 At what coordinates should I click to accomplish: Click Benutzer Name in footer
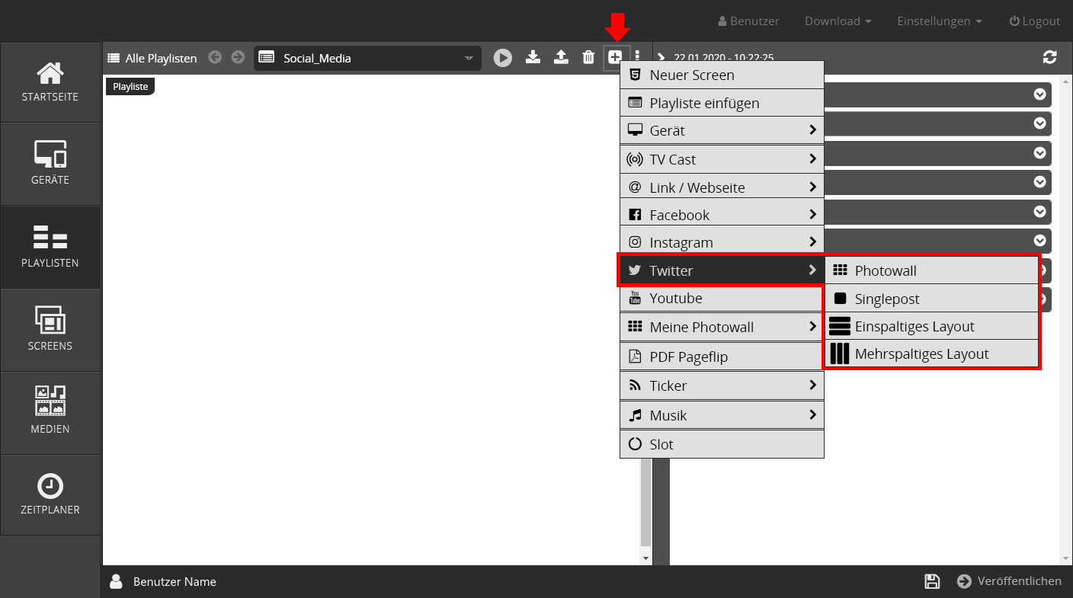(x=175, y=581)
